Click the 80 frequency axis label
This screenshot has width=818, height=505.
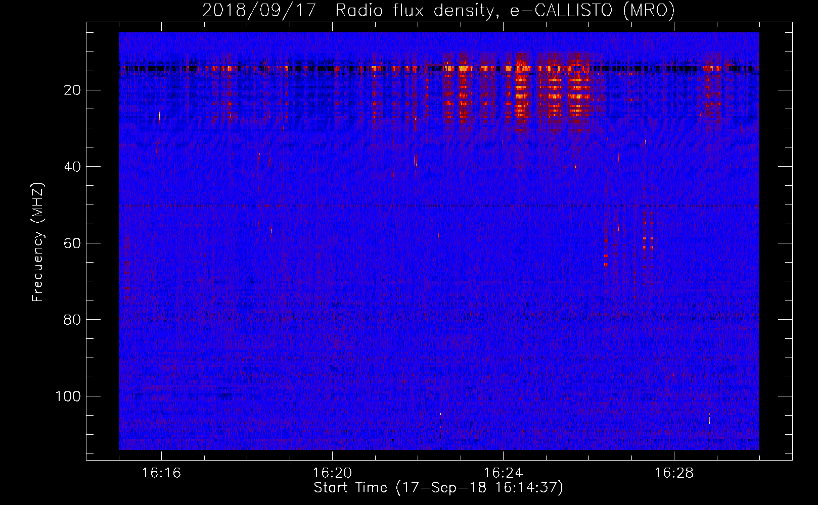click(x=73, y=320)
